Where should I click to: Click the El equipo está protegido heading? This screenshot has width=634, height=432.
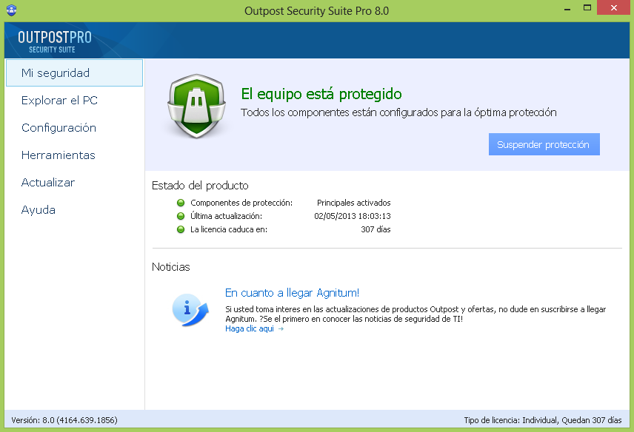pos(321,94)
